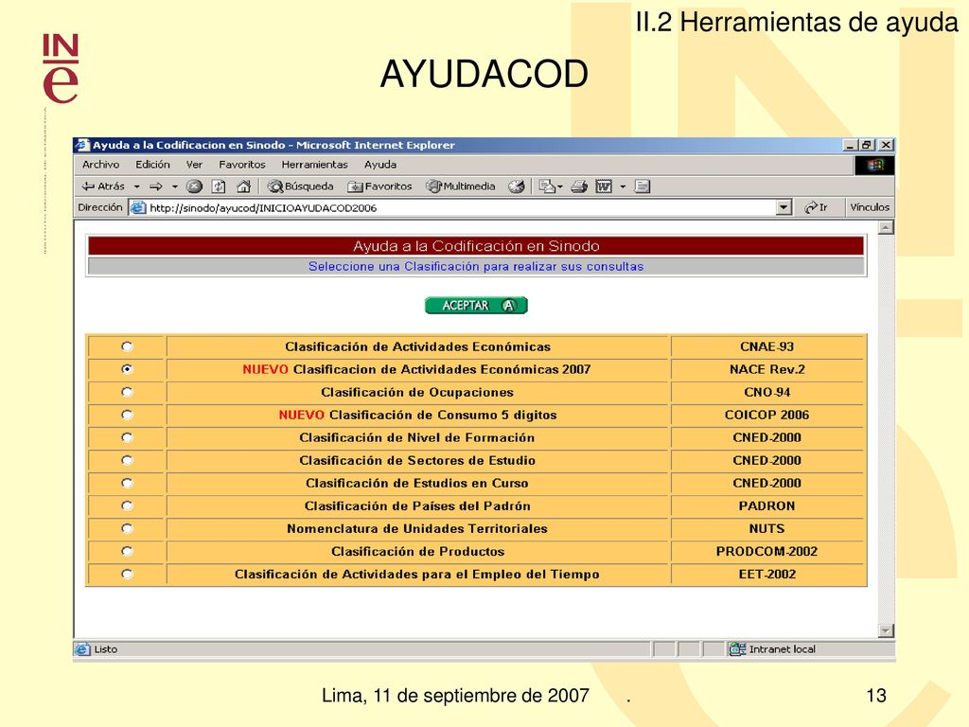Click 'Nomenclatura de Unidades Territoriales' text
Image resolution: width=969 pixels, height=727 pixels.
click(417, 528)
